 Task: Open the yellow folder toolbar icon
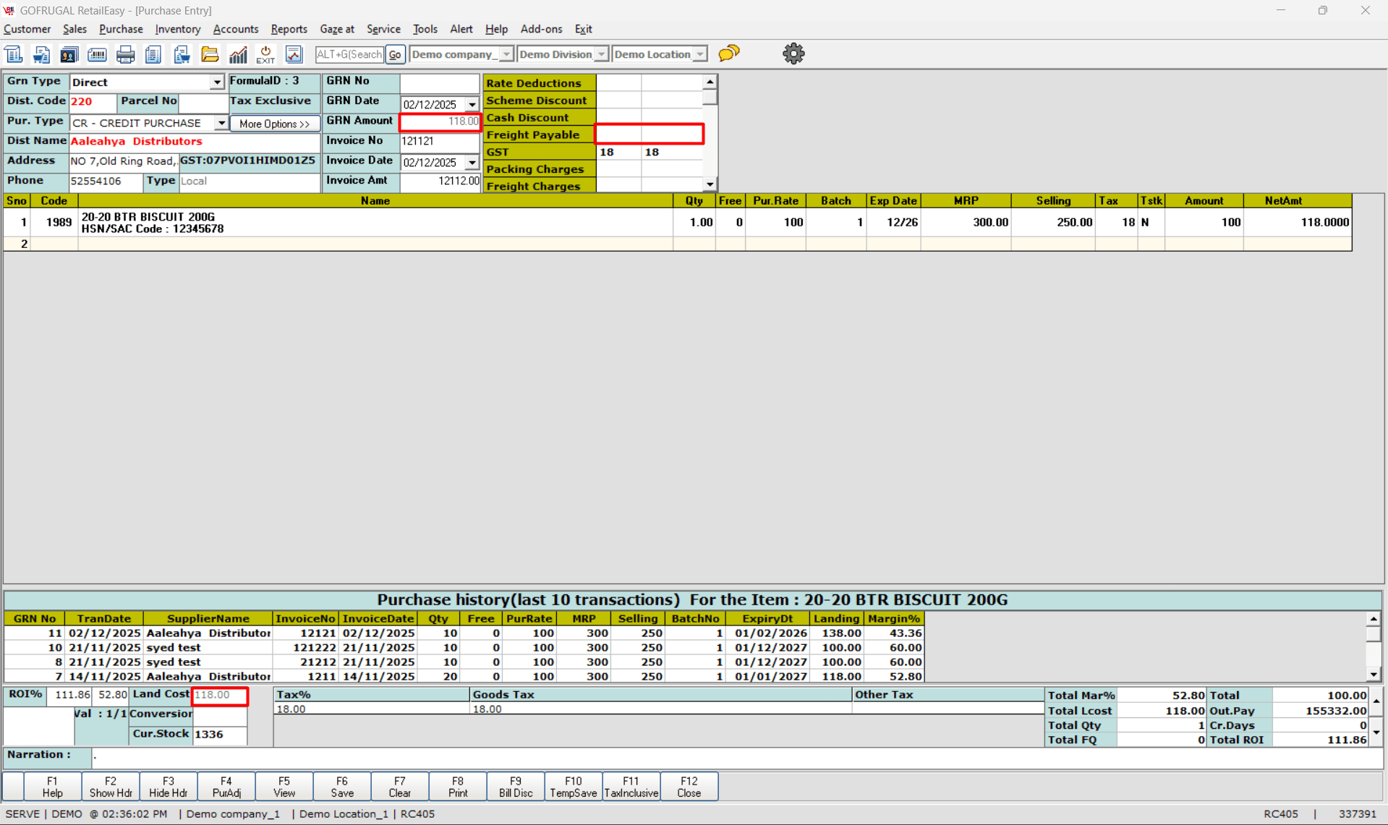[x=210, y=54]
